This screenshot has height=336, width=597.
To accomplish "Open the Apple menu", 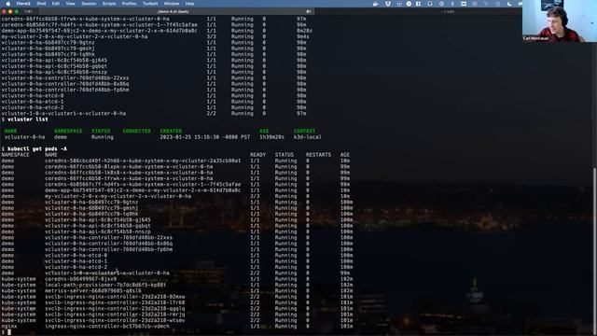I will point(7,4).
